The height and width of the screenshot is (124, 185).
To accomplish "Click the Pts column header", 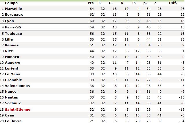I will 90,3.
